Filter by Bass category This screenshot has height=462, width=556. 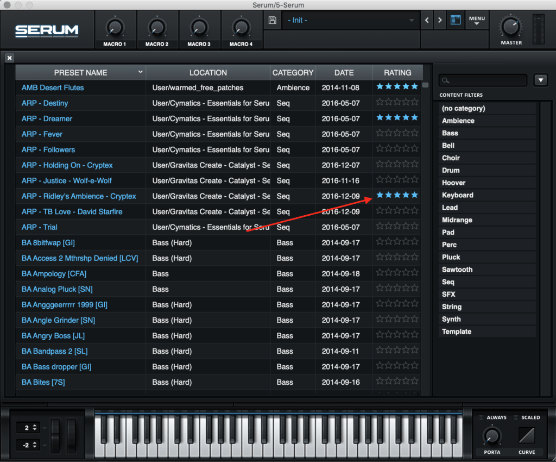[487, 133]
